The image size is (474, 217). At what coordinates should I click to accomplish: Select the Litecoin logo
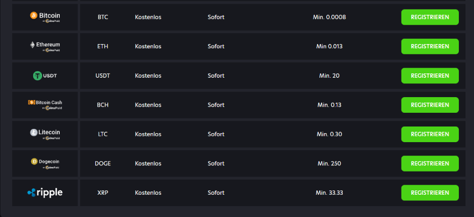tap(45, 134)
